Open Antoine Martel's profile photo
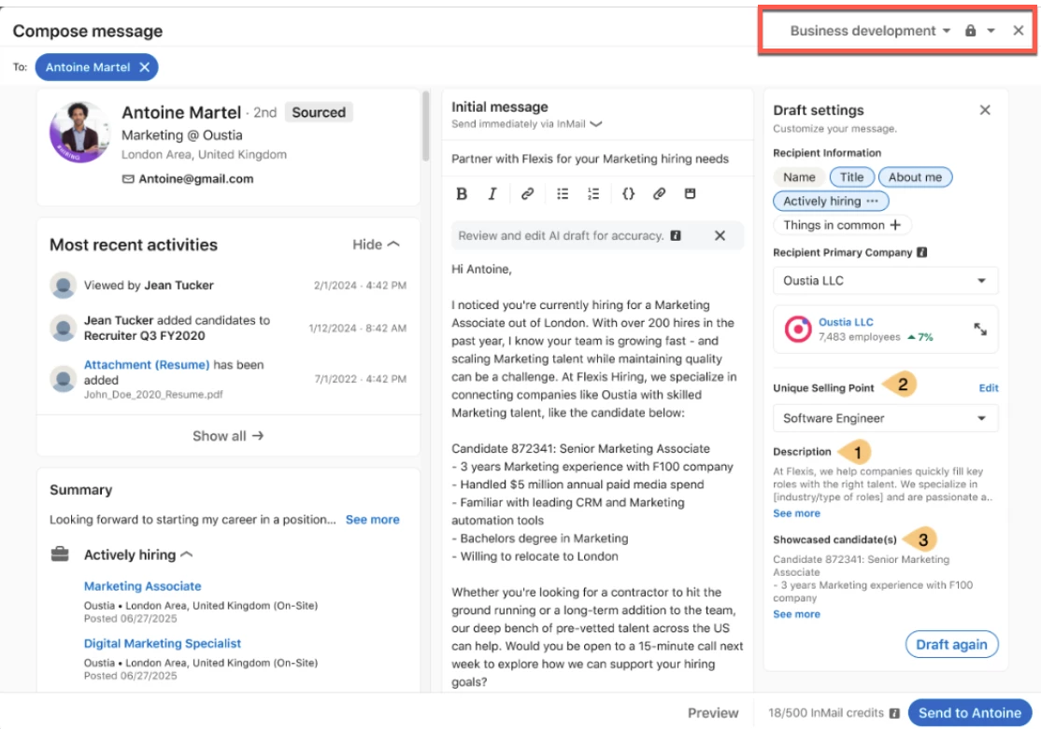 coord(80,132)
